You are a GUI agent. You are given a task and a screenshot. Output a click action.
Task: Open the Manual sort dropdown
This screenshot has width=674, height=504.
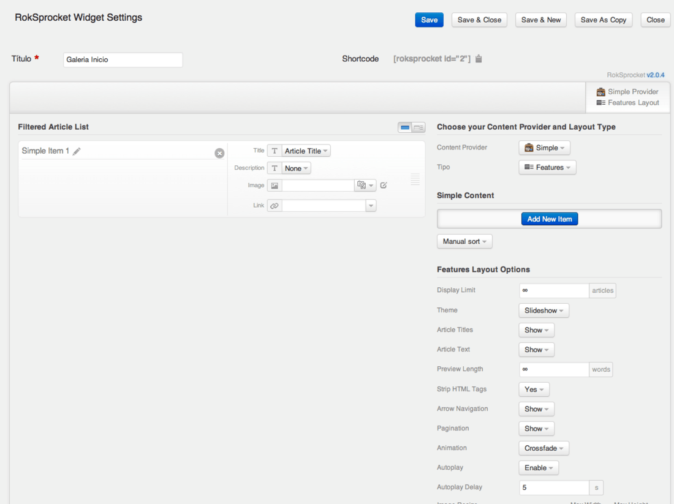(x=464, y=241)
